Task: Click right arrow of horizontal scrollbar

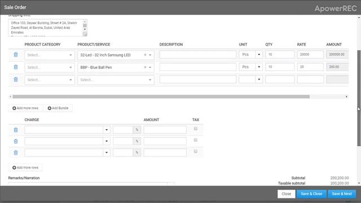Action: point(346,96)
